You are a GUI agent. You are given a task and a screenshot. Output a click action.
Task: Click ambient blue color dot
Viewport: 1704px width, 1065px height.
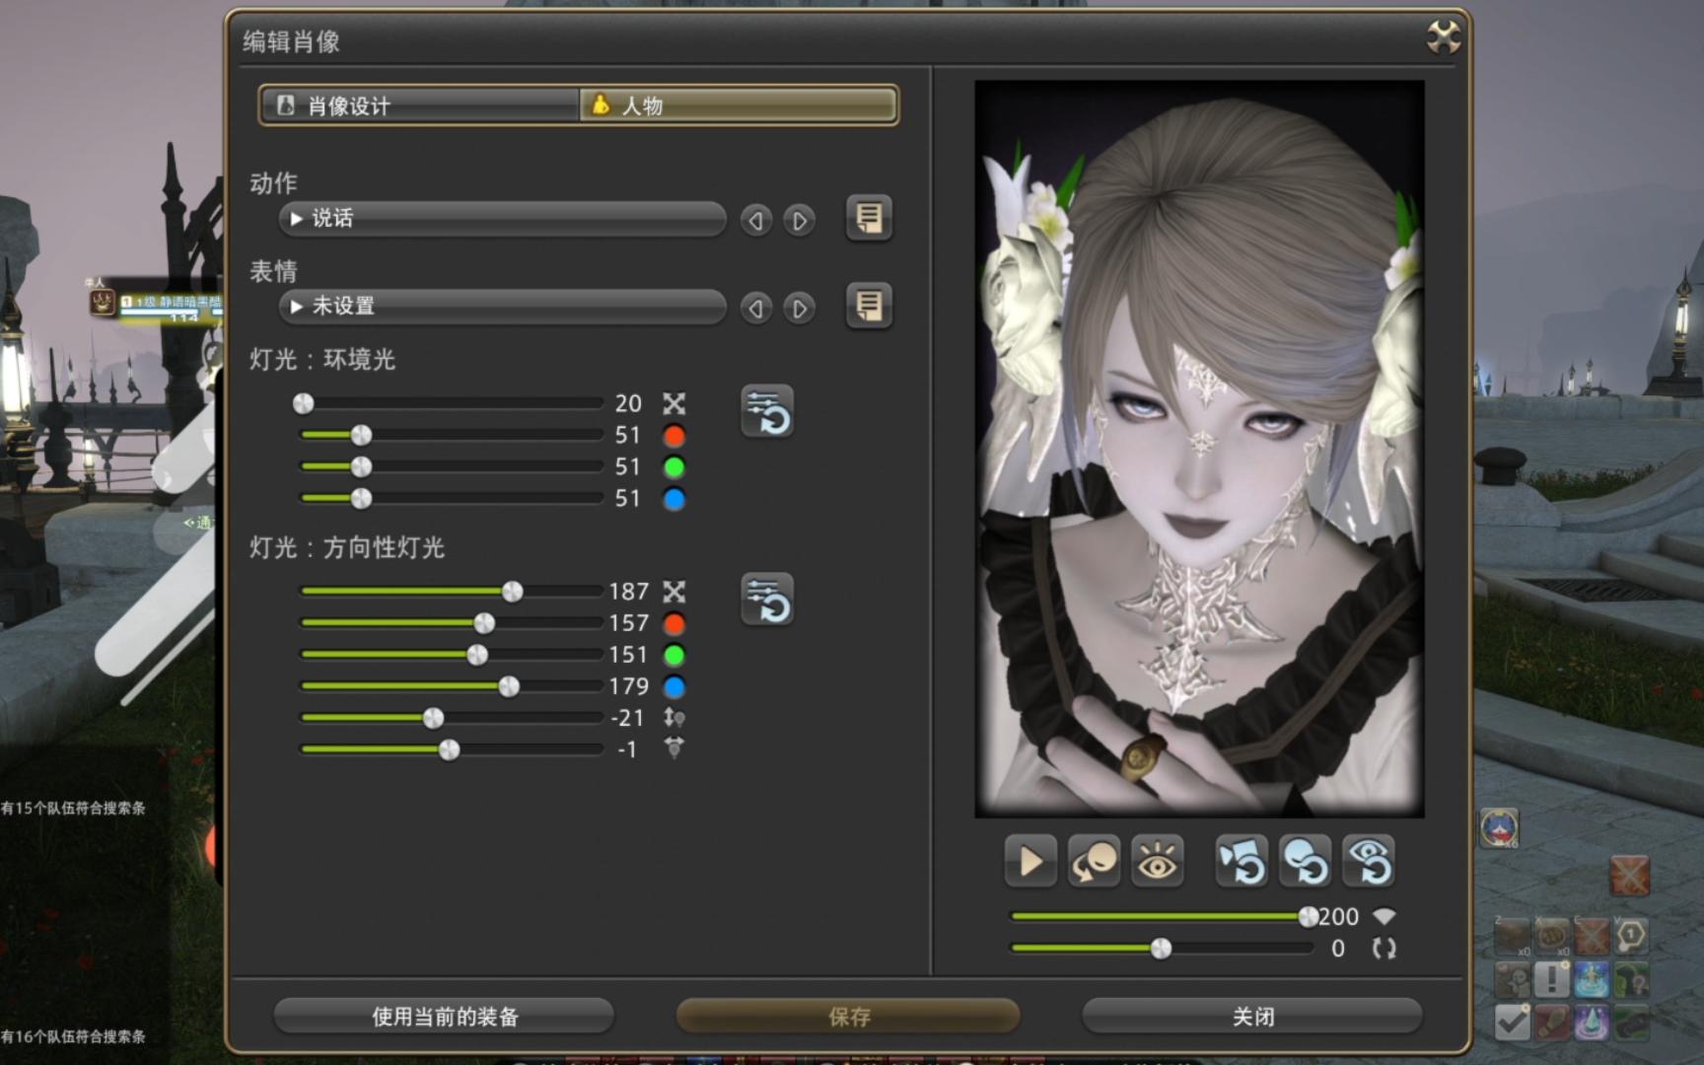point(674,499)
